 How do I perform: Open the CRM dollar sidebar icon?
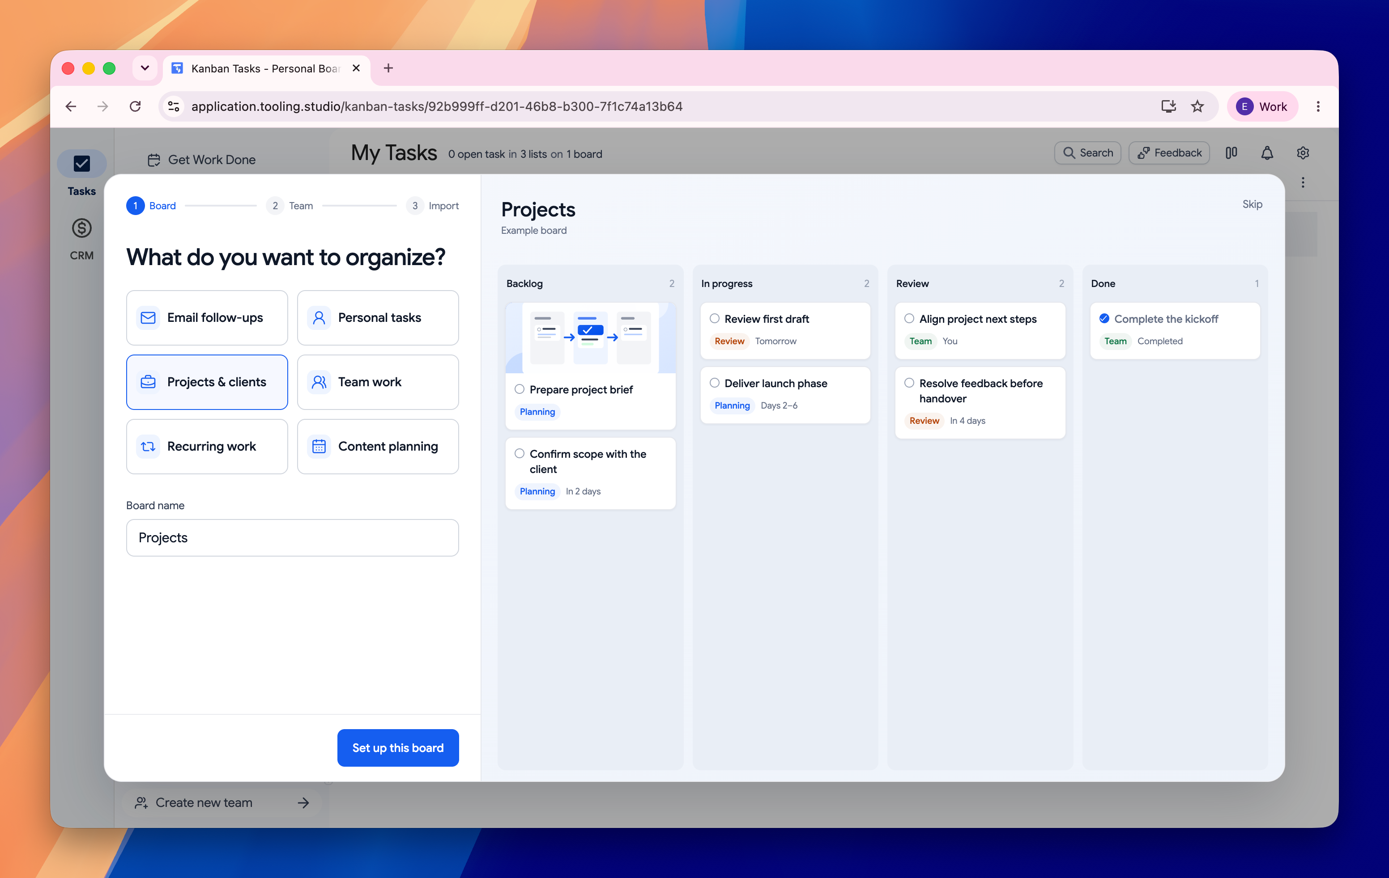81,228
